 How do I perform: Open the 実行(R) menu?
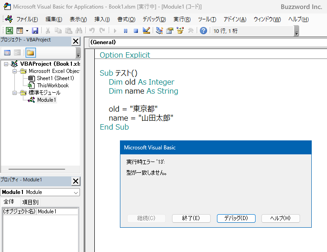point(182,19)
